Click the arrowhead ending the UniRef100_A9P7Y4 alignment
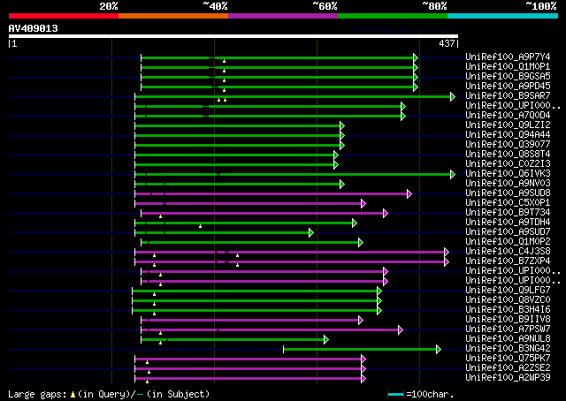Screen dimensions: 566x401 [x=416, y=57]
